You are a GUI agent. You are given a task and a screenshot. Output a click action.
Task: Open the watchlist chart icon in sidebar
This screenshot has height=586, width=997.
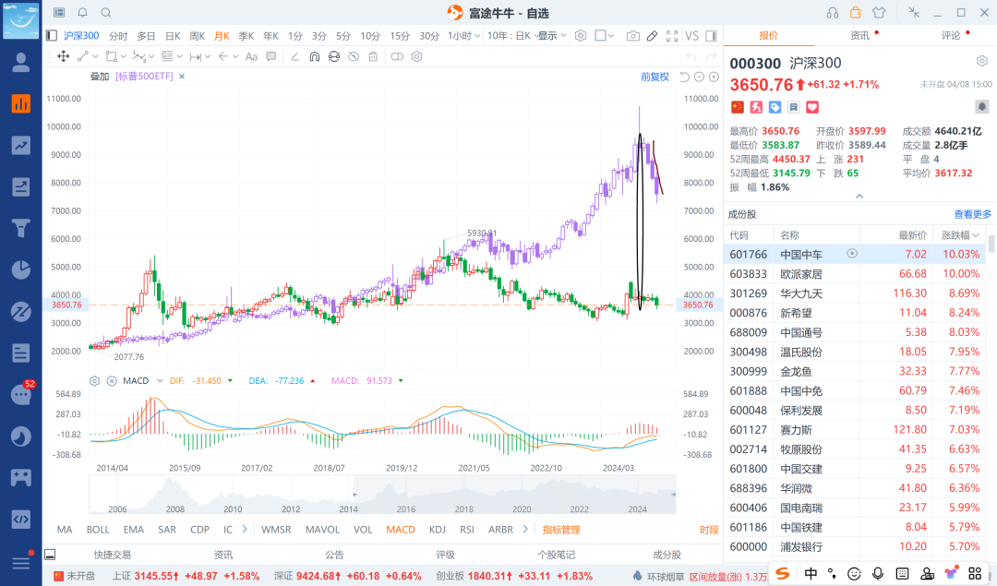pyautogui.click(x=21, y=103)
